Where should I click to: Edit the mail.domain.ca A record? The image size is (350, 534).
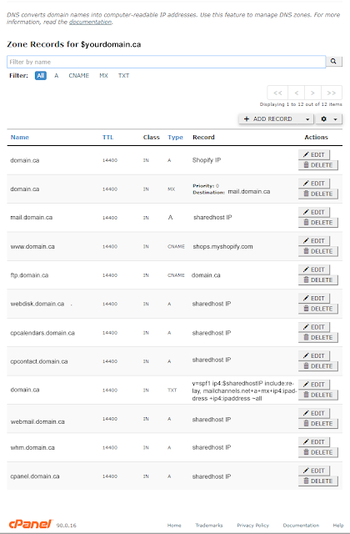pyautogui.click(x=314, y=212)
